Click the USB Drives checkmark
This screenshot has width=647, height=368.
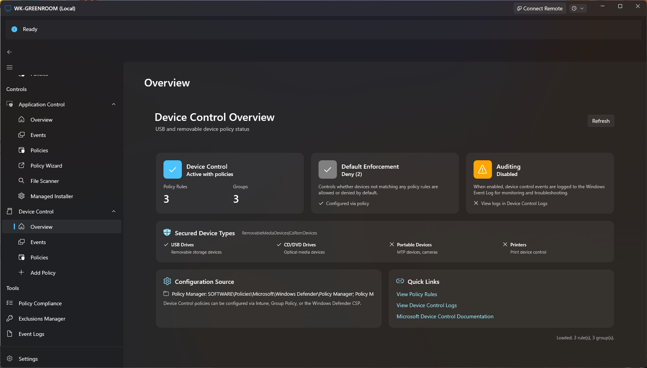166,244
